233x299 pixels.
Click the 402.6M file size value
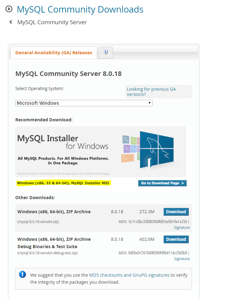click(147, 239)
